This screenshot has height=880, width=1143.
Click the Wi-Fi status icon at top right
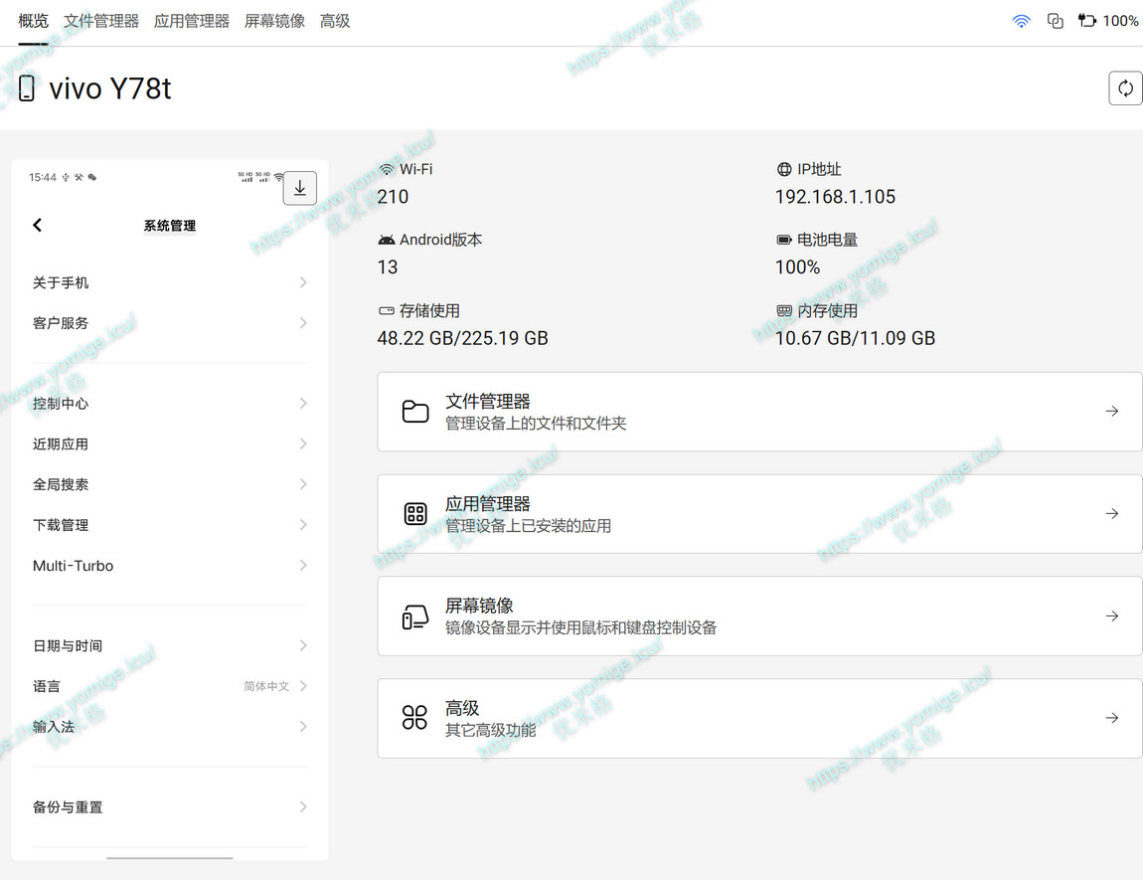point(1021,21)
